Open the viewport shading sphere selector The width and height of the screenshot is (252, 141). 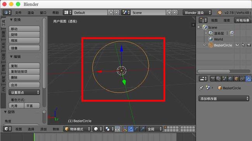(98, 129)
